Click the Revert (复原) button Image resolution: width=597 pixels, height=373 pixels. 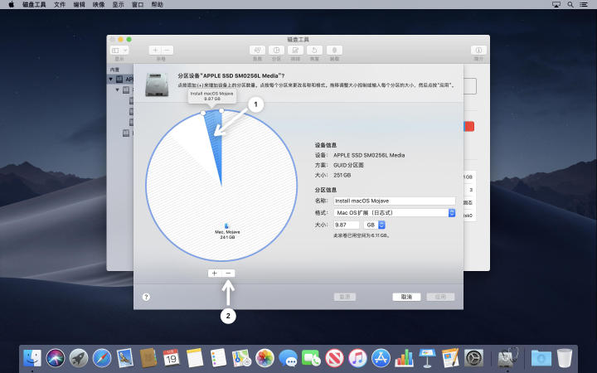click(345, 297)
